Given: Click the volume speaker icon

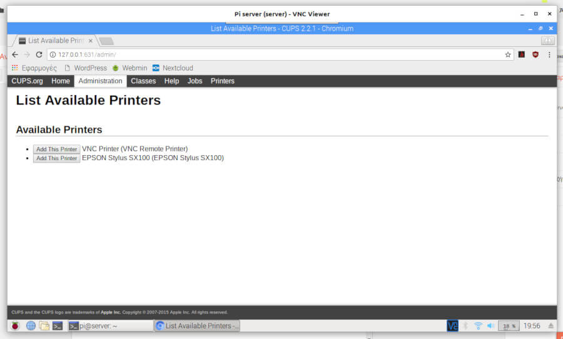Looking at the screenshot, I should (x=490, y=326).
